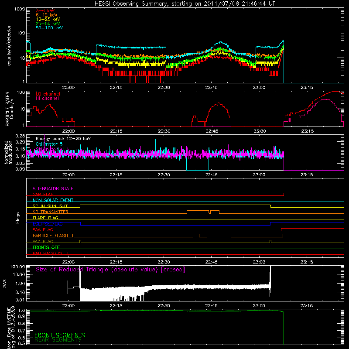This screenshot has width=349, height=349.
Task: Click the "PARTICLE FLAG" label
Action: pos(49,236)
